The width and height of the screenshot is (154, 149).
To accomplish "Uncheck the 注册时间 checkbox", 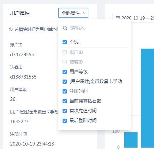I will coord(65,91).
